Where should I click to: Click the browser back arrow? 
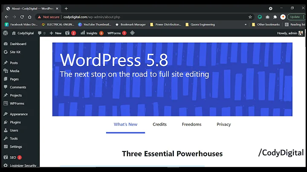pyautogui.click(x=7, y=17)
